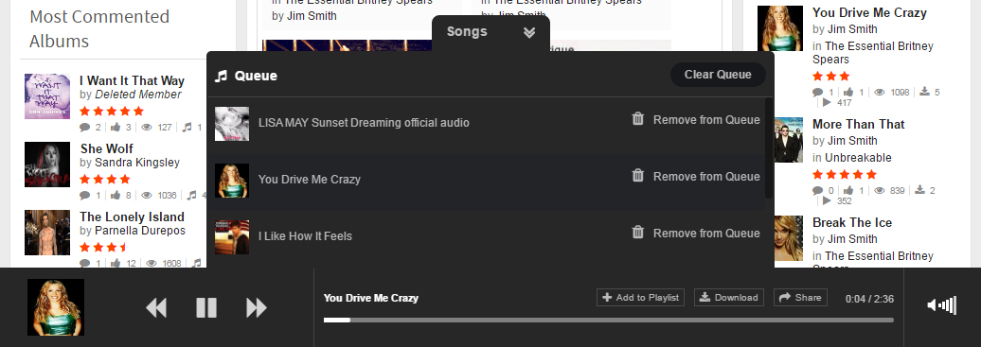
Task: Download You Drive Me Crazy
Action: click(x=729, y=298)
